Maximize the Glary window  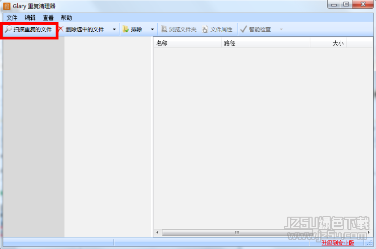point(346,5)
